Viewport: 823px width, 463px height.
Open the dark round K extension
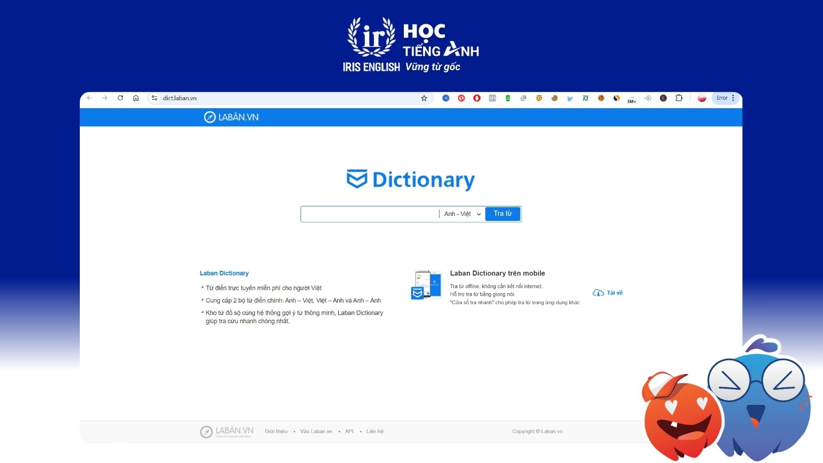[x=663, y=98]
